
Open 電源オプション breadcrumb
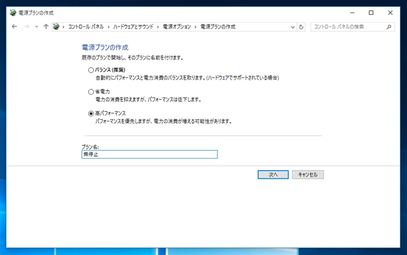click(x=177, y=27)
